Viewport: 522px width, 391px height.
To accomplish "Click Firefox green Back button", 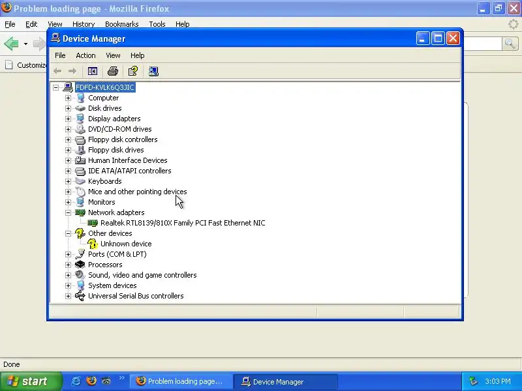I will tap(12, 44).
